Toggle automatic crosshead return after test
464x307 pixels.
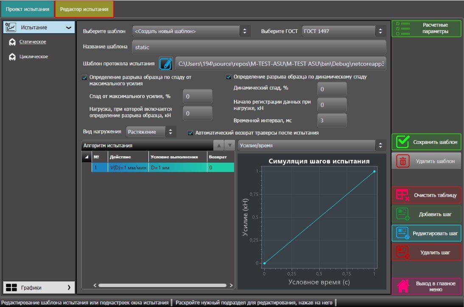[190, 133]
